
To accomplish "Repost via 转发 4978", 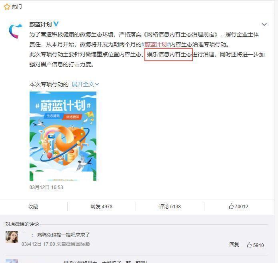I will tap(102, 207).
